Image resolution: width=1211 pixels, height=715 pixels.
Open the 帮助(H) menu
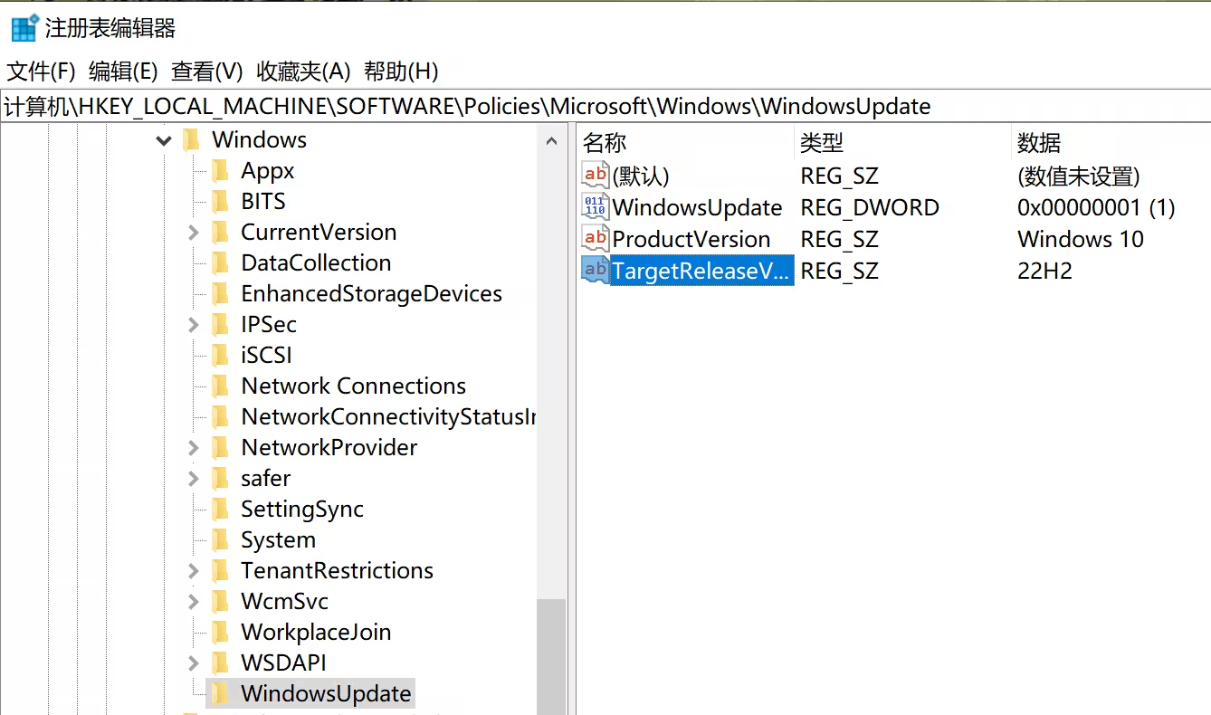coord(401,71)
